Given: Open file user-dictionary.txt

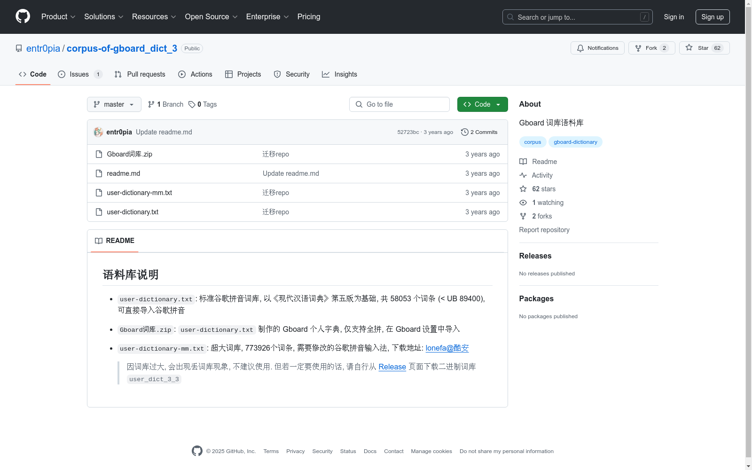Looking at the screenshot, I should tap(133, 212).
